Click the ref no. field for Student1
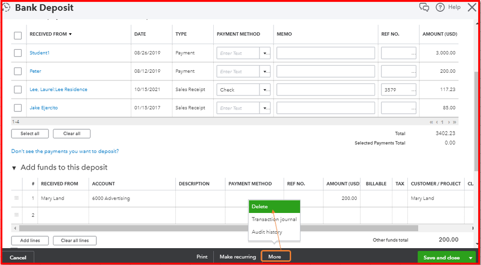The width and height of the screenshot is (481, 265). [399, 53]
